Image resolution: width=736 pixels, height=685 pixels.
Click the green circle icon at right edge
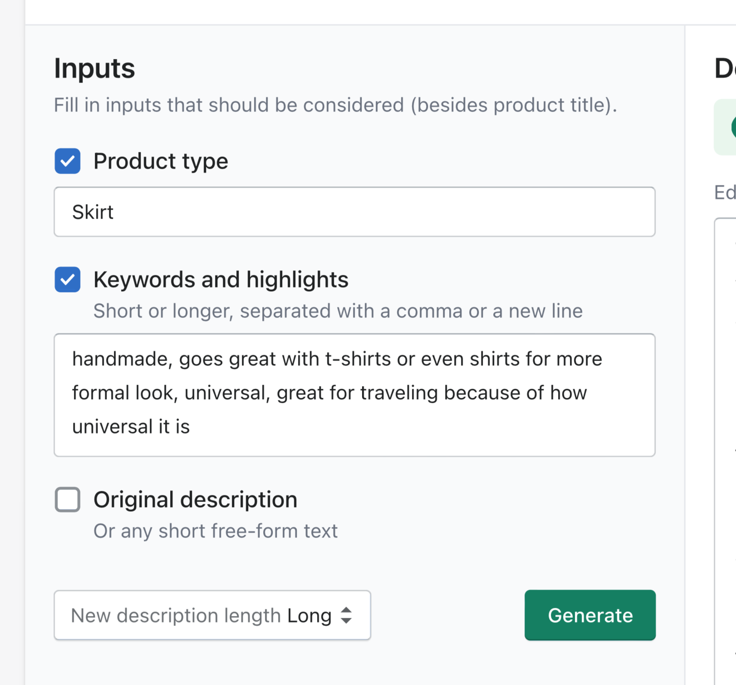[733, 127]
